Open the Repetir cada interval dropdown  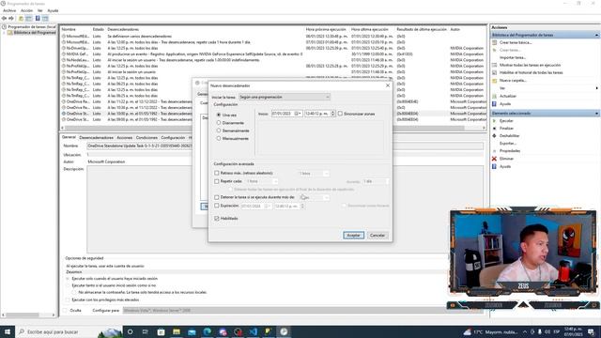click(275, 181)
